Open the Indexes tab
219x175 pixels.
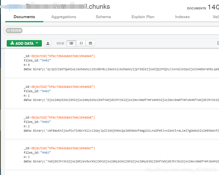pyautogui.click(x=182, y=17)
